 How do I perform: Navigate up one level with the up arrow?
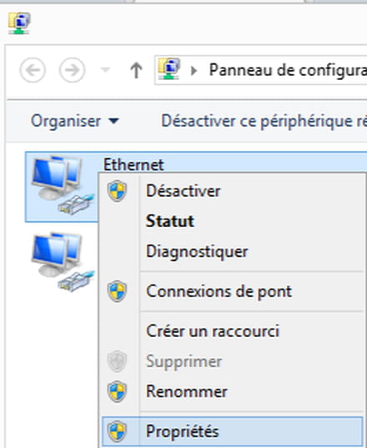tap(136, 70)
